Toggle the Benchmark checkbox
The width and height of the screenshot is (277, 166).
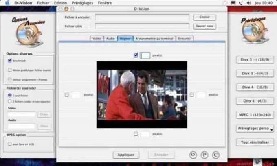pyautogui.click(x=10, y=61)
